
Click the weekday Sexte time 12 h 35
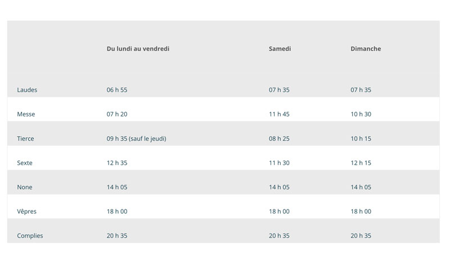point(117,163)
